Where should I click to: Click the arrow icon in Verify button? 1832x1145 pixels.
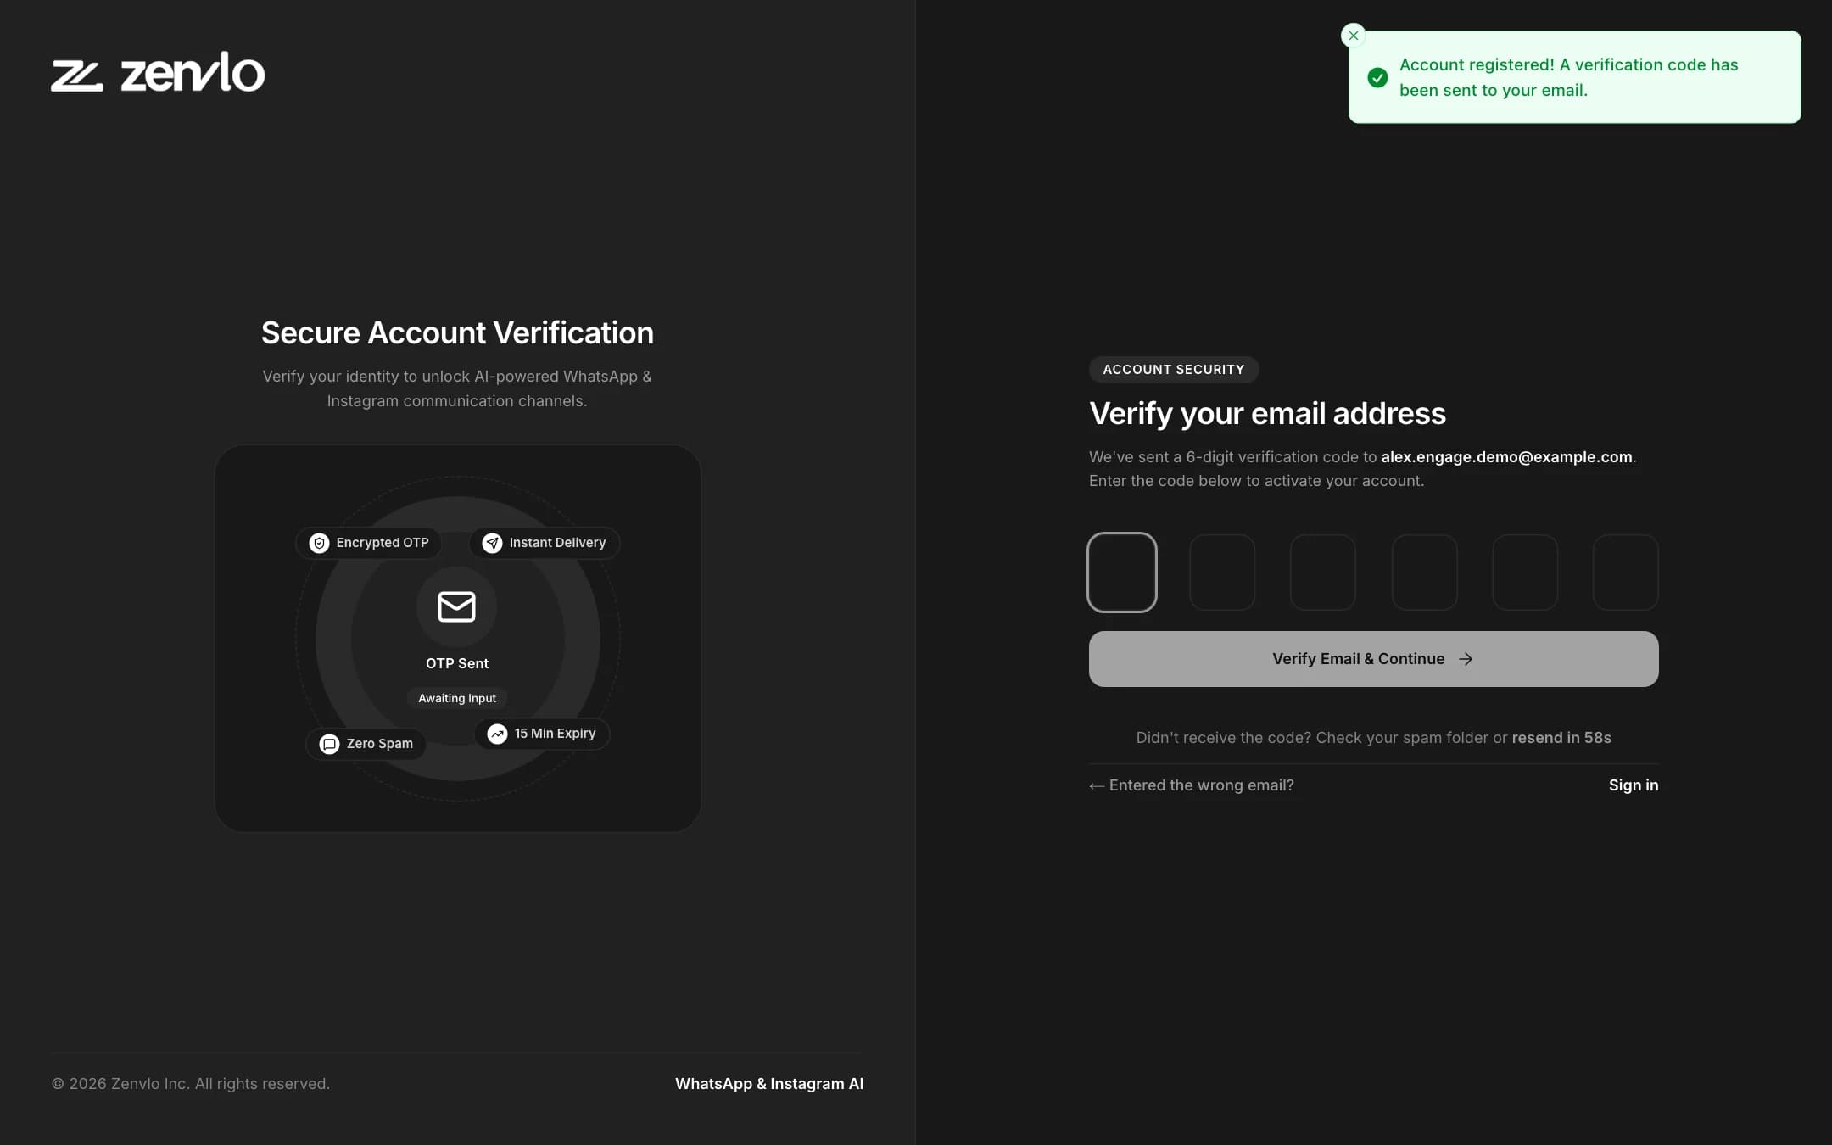(1466, 659)
